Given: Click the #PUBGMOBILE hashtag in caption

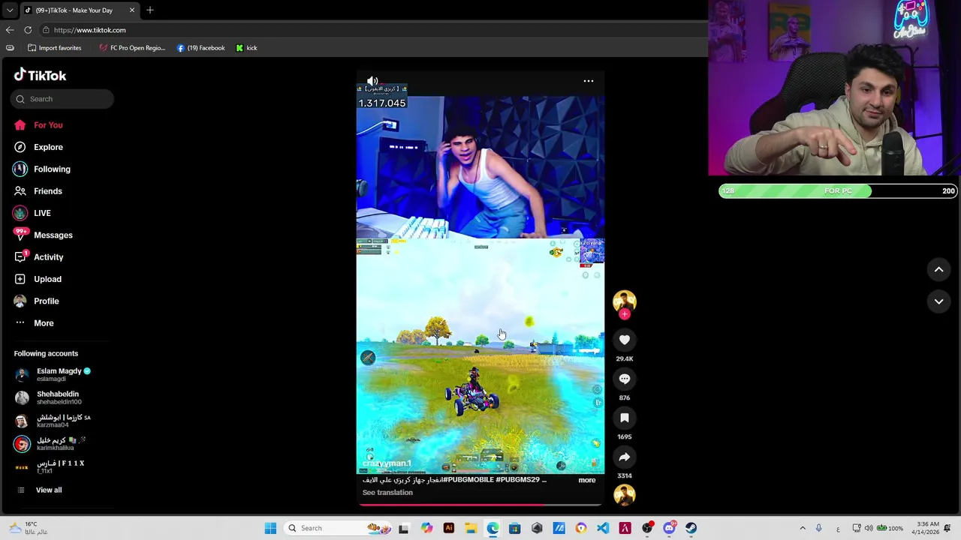Looking at the screenshot, I should (x=468, y=480).
